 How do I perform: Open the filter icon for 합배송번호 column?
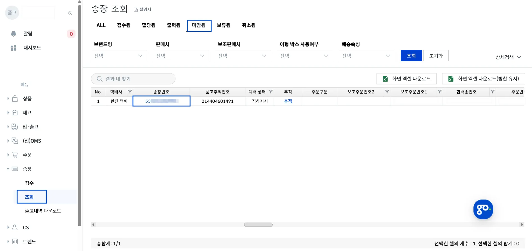[x=493, y=92]
